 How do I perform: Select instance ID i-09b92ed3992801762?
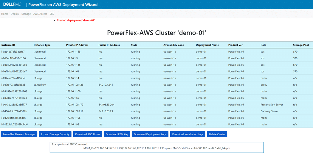pos(14,91)
